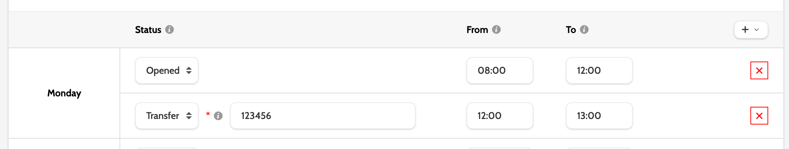
Task: Click the info icon beside Status
Action: [170, 30]
